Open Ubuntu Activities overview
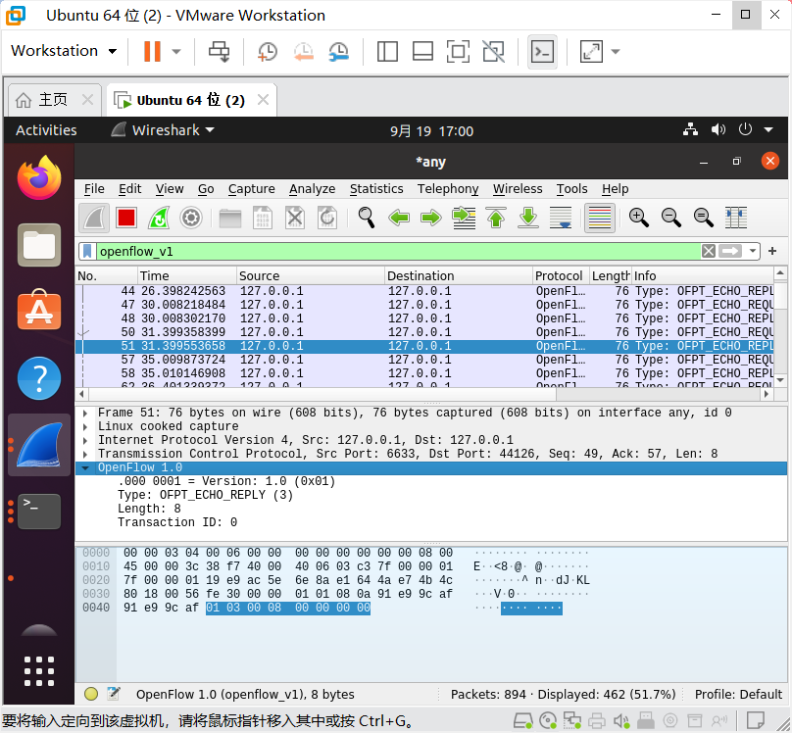The width and height of the screenshot is (792, 733). 46,130
